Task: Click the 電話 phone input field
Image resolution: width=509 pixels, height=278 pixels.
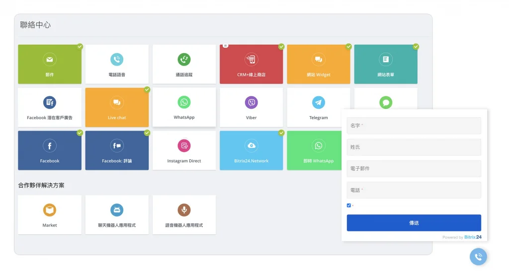Action: tap(414, 190)
